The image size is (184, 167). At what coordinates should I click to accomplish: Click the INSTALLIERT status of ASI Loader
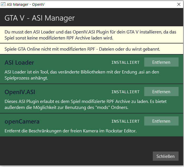(x=125, y=62)
